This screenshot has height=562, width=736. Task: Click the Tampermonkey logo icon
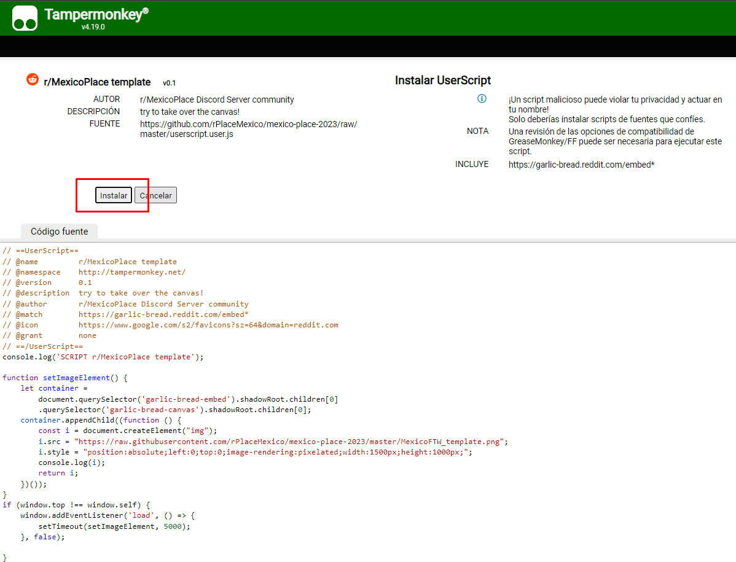click(25, 18)
